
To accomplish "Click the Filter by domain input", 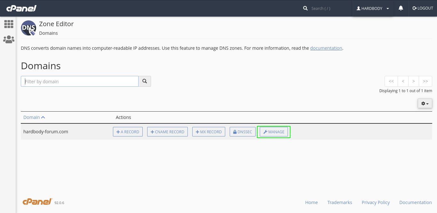I will [x=80, y=81].
